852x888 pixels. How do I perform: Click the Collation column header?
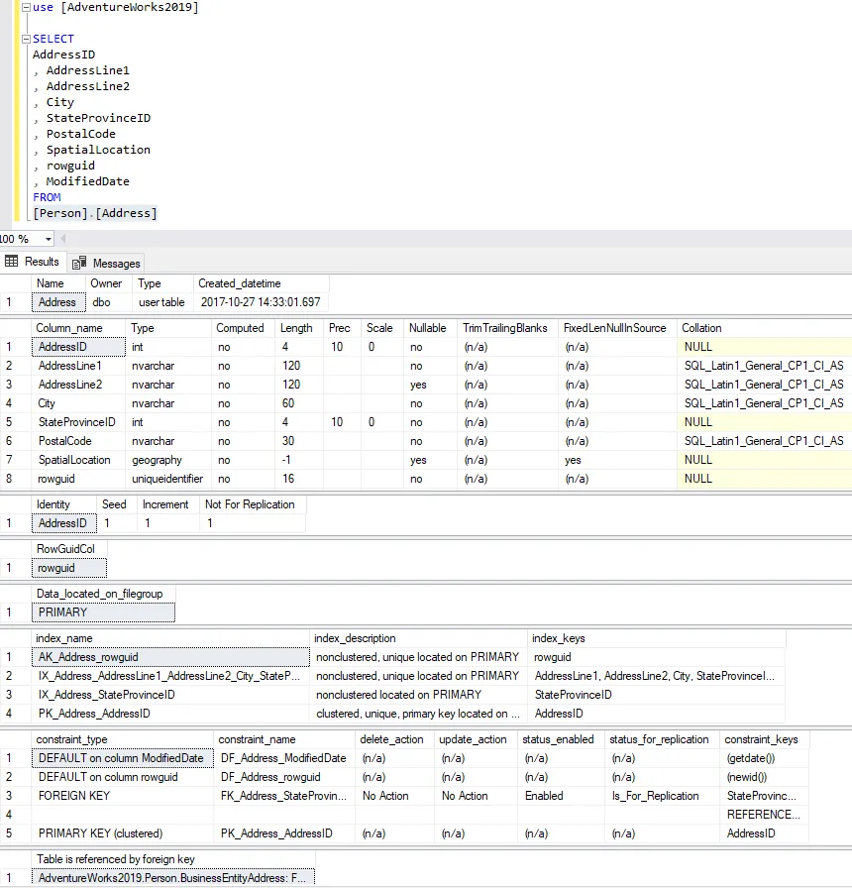pyautogui.click(x=764, y=328)
